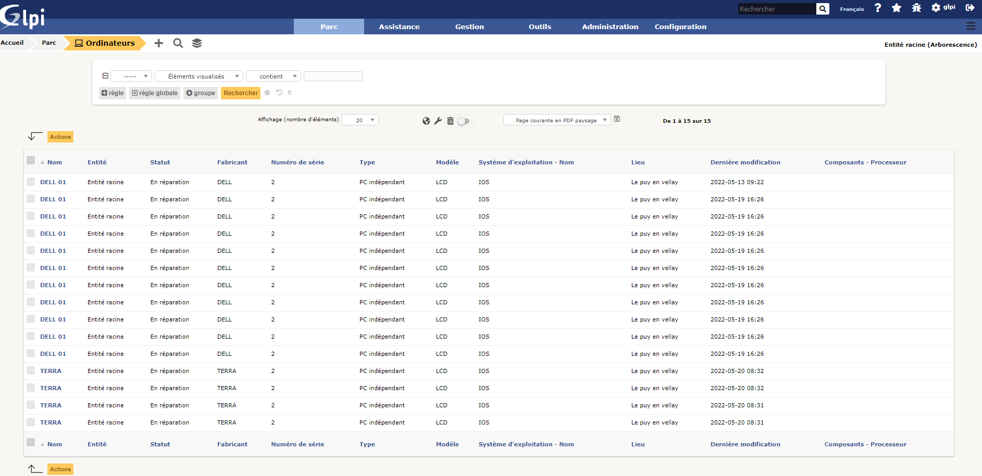Open the Parc main menu
Image resolution: width=982 pixels, height=476 pixels.
coord(329,27)
